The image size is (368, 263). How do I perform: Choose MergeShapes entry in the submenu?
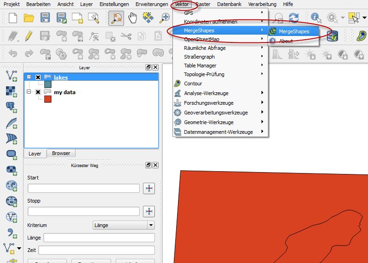click(294, 31)
